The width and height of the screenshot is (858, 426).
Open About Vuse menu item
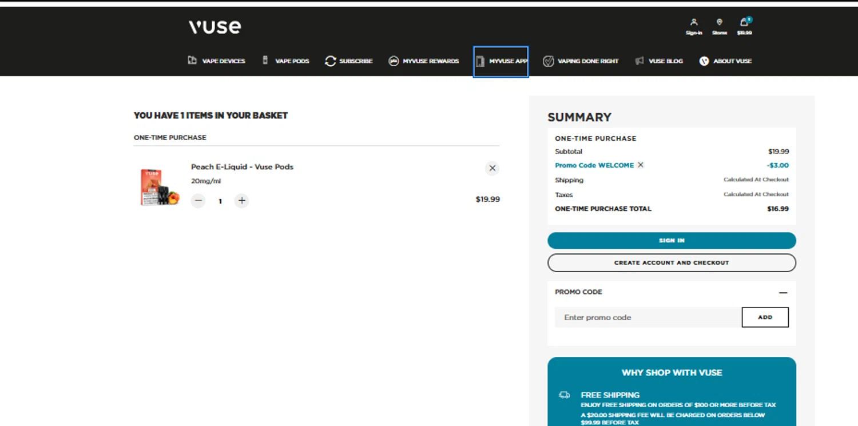[733, 61]
